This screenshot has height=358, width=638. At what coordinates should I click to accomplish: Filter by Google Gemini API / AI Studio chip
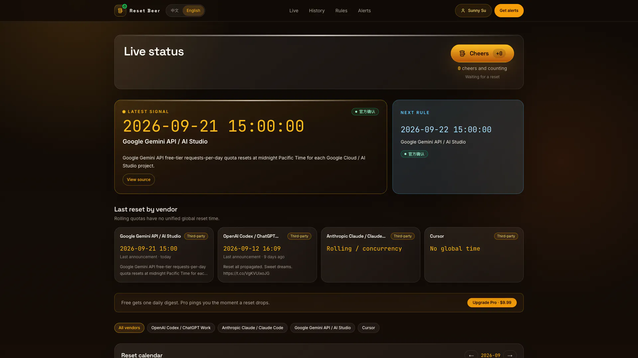tap(323, 328)
